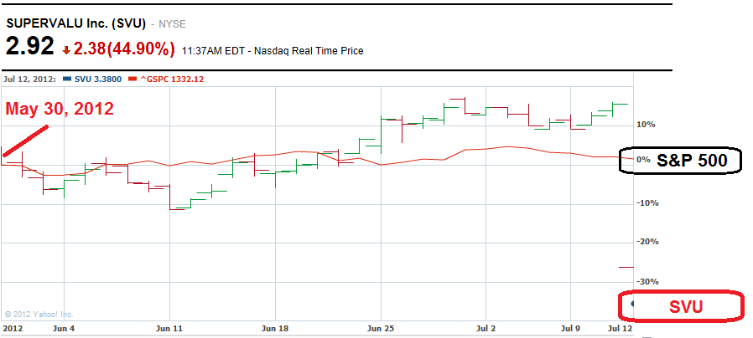Select the Jun 25 date on axis
The image size is (753, 338).
(x=381, y=330)
